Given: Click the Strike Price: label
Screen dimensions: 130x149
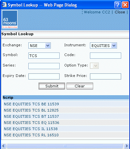Looking at the screenshot, I should [76, 76].
